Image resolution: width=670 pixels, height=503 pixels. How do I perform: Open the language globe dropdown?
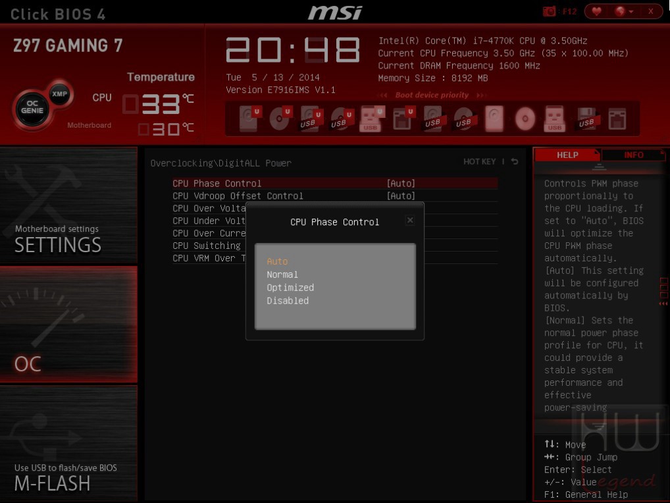click(623, 12)
